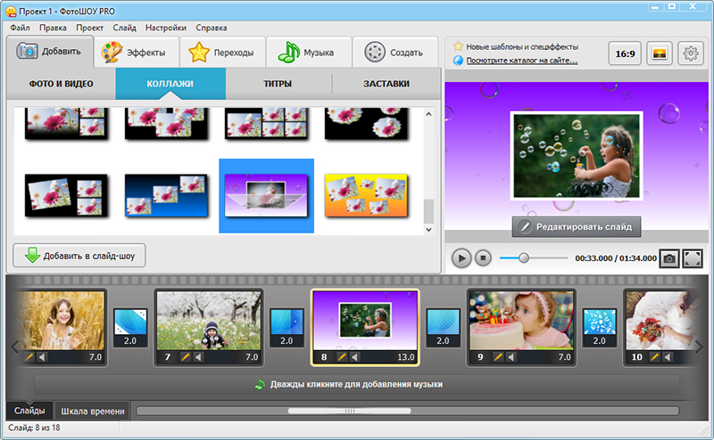Play the slideshow preview

(x=461, y=258)
